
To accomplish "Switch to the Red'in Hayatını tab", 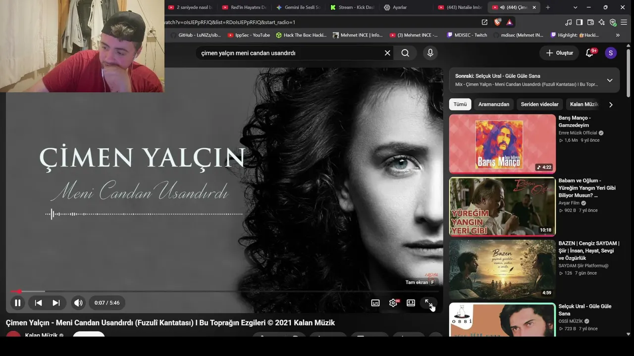I will (x=245, y=7).
